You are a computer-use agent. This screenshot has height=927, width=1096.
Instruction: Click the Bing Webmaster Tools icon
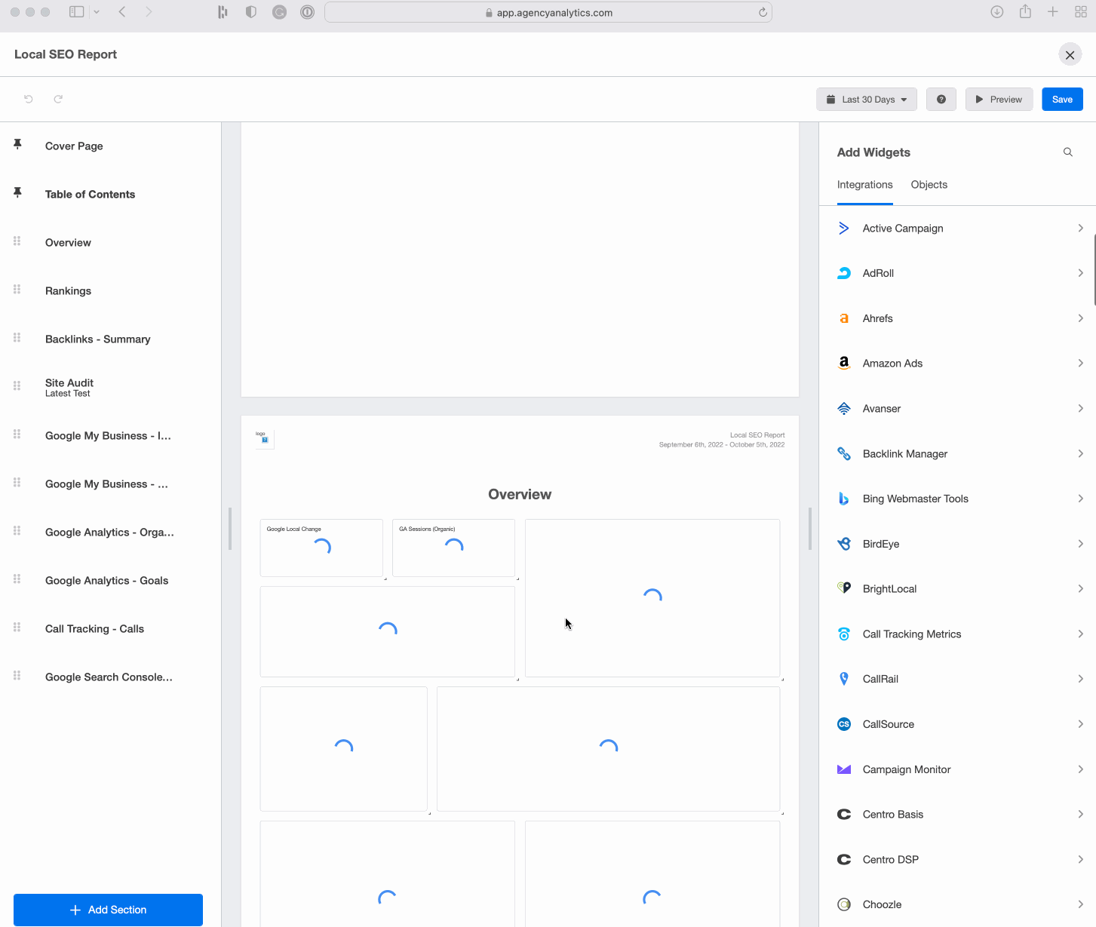pyautogui.click(x=843, y=499)
